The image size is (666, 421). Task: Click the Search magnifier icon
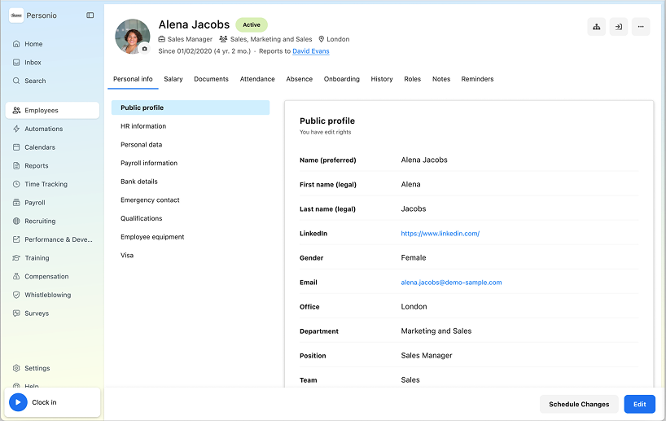16,81
